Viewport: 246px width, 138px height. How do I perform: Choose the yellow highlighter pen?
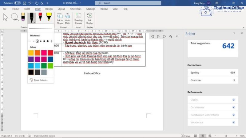click(49, 17)
